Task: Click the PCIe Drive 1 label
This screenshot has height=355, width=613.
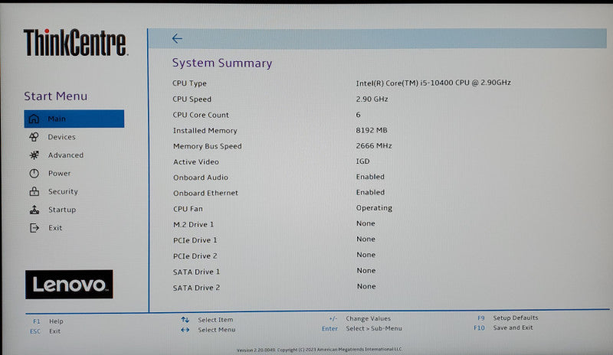Action: coord(195,240)
